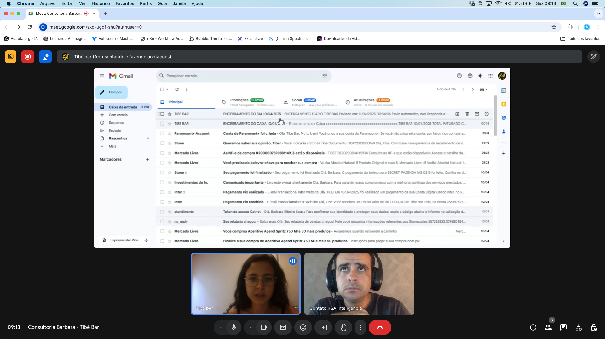Star the Inter Pagamento Pix recebido email
Image resolution: width=605 pixels, height=339 pixels.
[x=170, y=202]
